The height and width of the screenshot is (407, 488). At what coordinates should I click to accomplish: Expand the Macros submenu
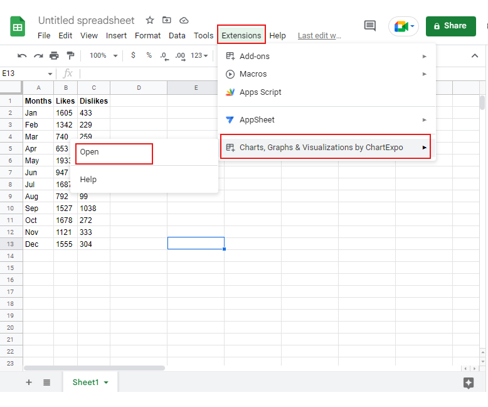tap(326, 74)
